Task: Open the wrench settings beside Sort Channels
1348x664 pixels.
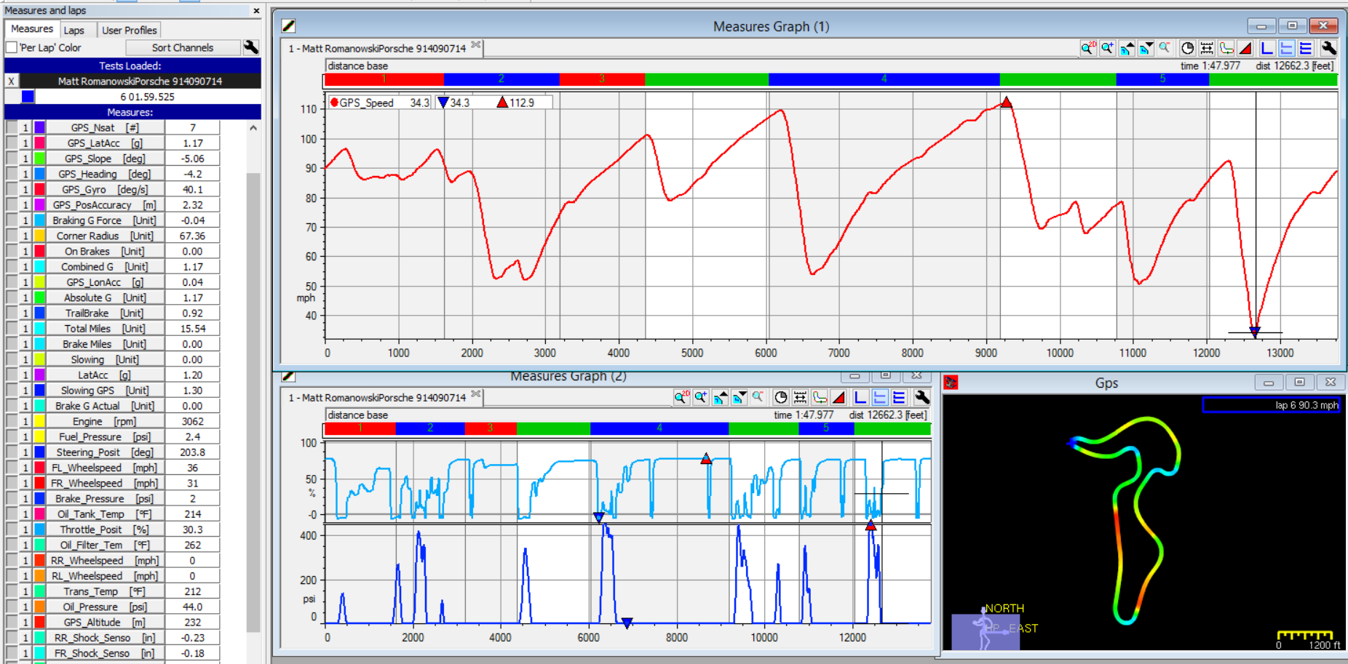Action: click(251, 47)
